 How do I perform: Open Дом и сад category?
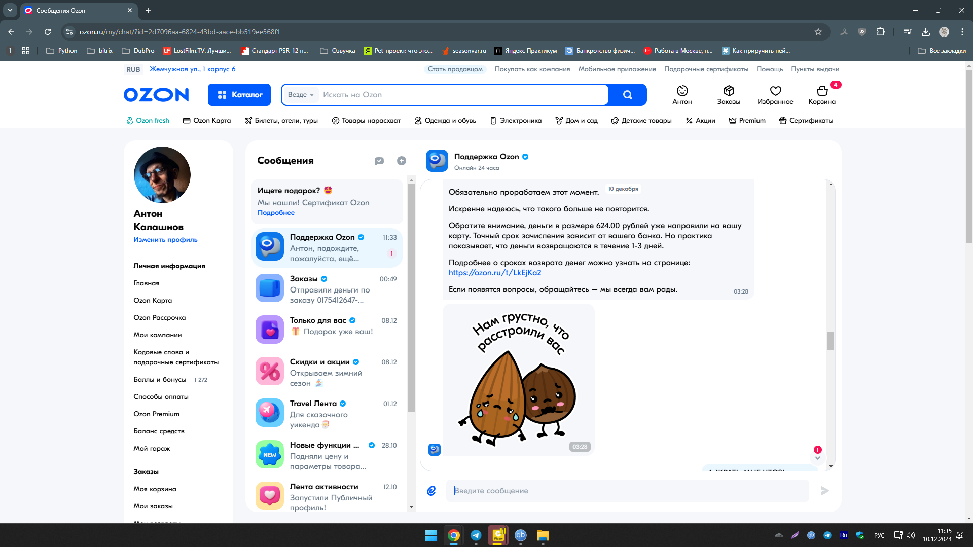[x=576, y=121]
